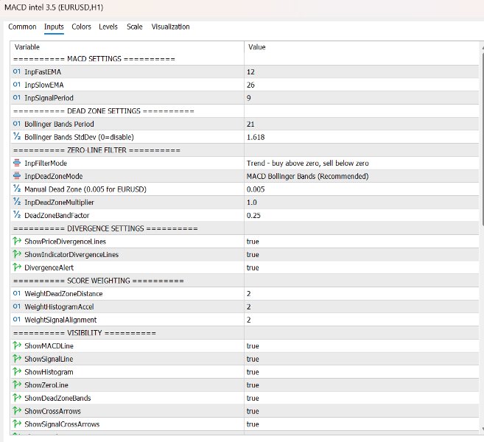Screen dimensions: 484x442
Task: Click the enum icon beside InpDeadZoneMode
Action: pos(17,176)
